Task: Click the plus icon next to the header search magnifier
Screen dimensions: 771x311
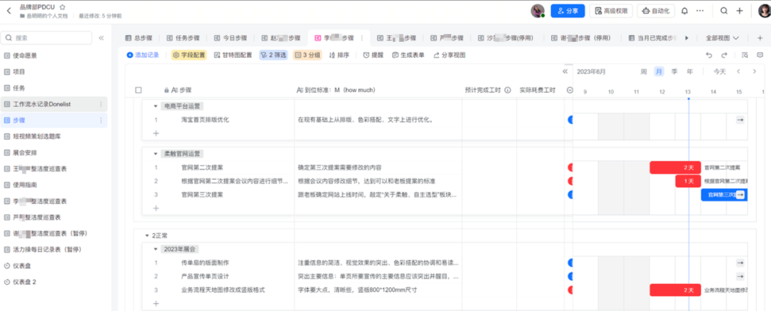Action: point(740,11)
